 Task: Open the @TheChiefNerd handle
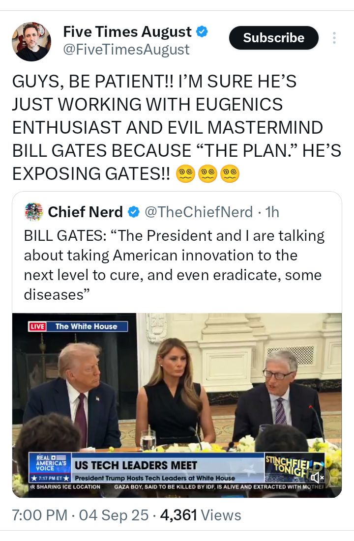coord(199,212)
